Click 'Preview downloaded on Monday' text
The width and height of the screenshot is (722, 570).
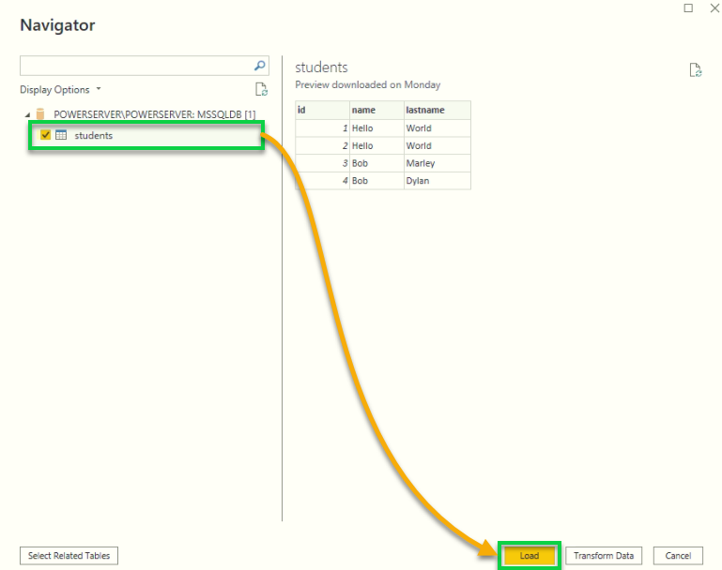point(368,85)
